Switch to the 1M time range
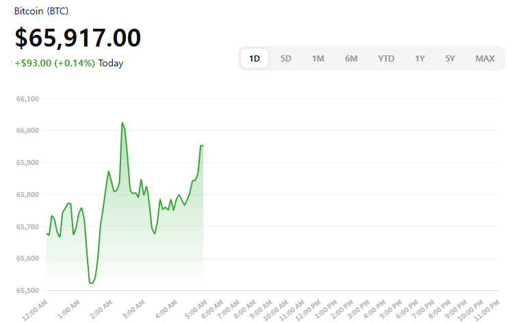Viewport: 518px width, 323px height. [x=318, y=58]
